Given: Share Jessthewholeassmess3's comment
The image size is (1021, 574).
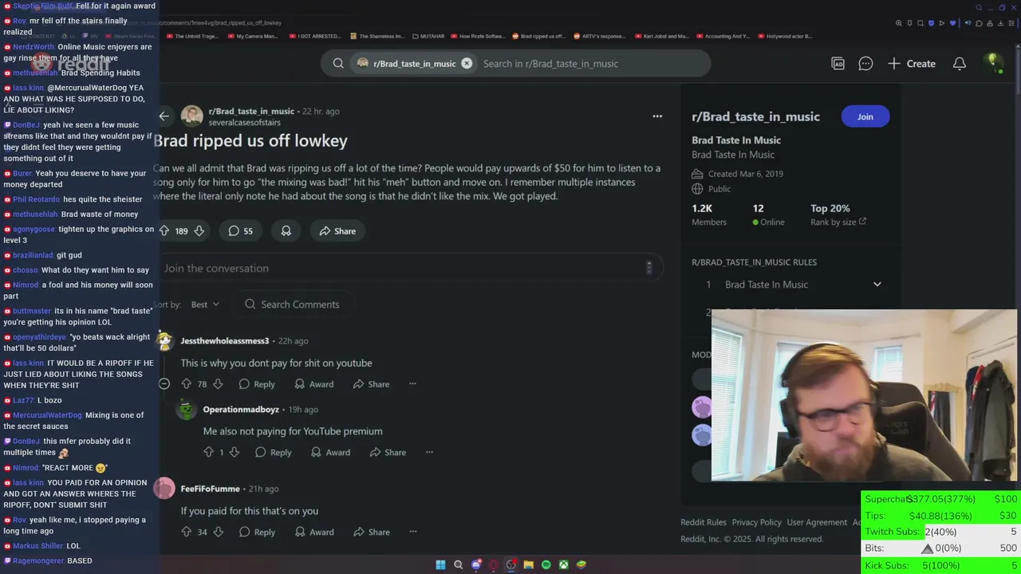Looking at the screenshot, I should (371, 384).
